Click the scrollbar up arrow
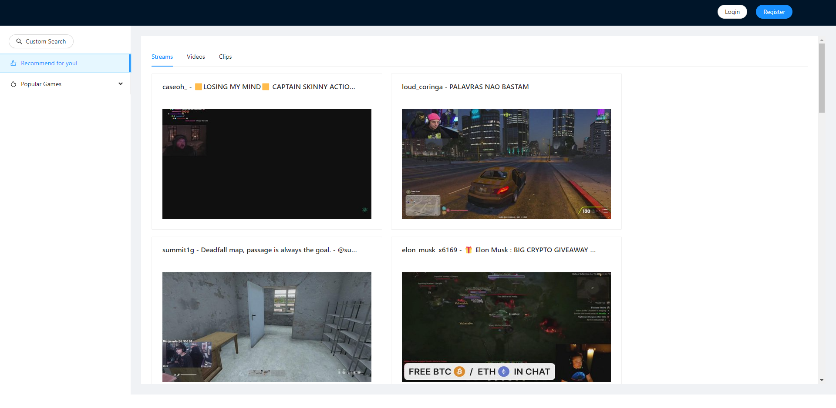Screen dimensions: 836x408 pyautogui.click(x=822, y=40)
